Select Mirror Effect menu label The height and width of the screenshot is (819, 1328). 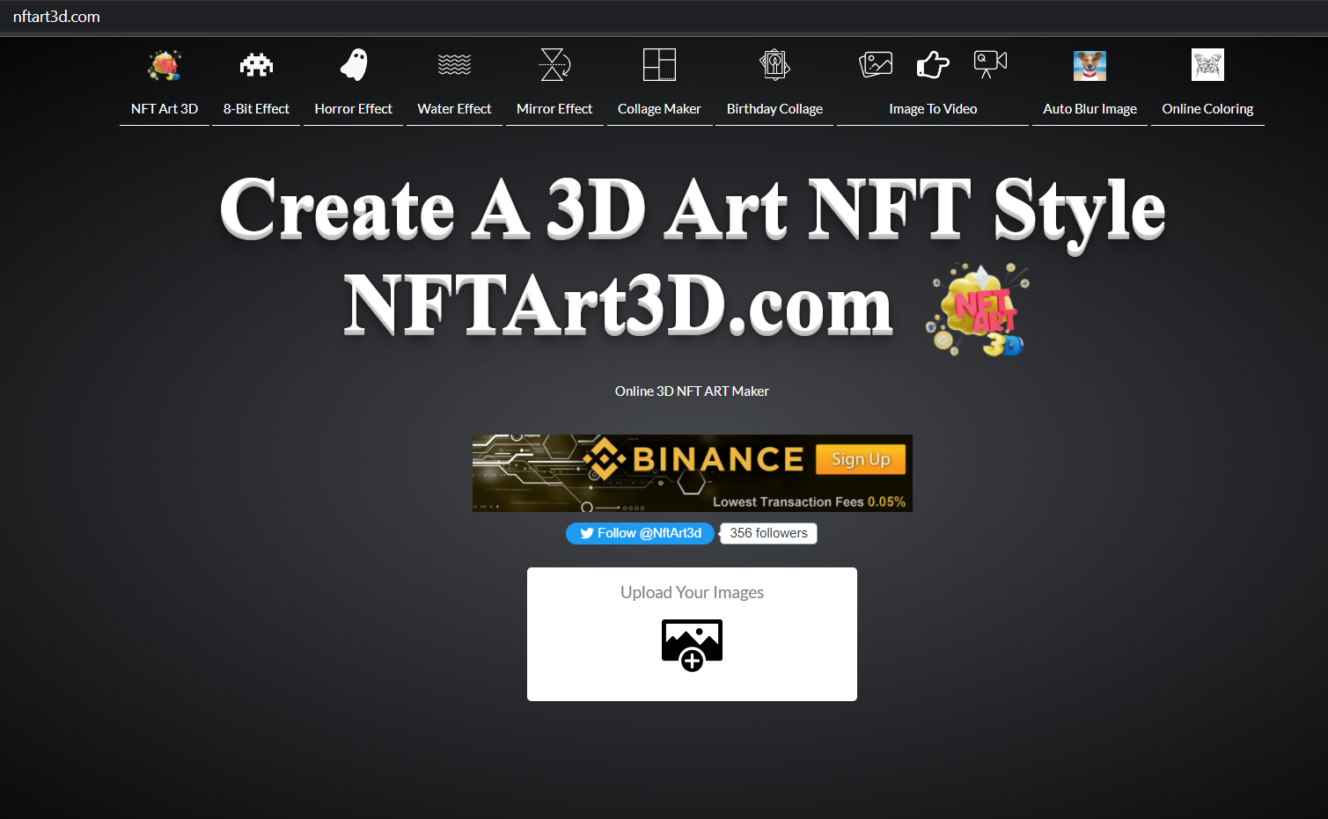pyautogui.click(x=554, y=109)
